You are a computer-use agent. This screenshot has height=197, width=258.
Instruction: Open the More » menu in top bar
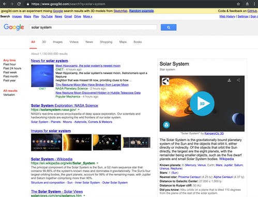click(x=87, y=17)
